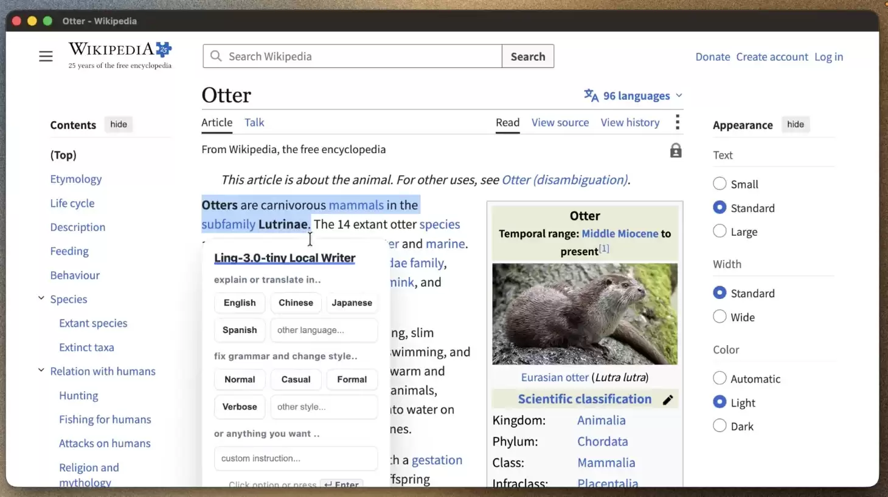Select Large text size
Image resolution: width=888 pixels, height=497 pixels.
(720, 231)
